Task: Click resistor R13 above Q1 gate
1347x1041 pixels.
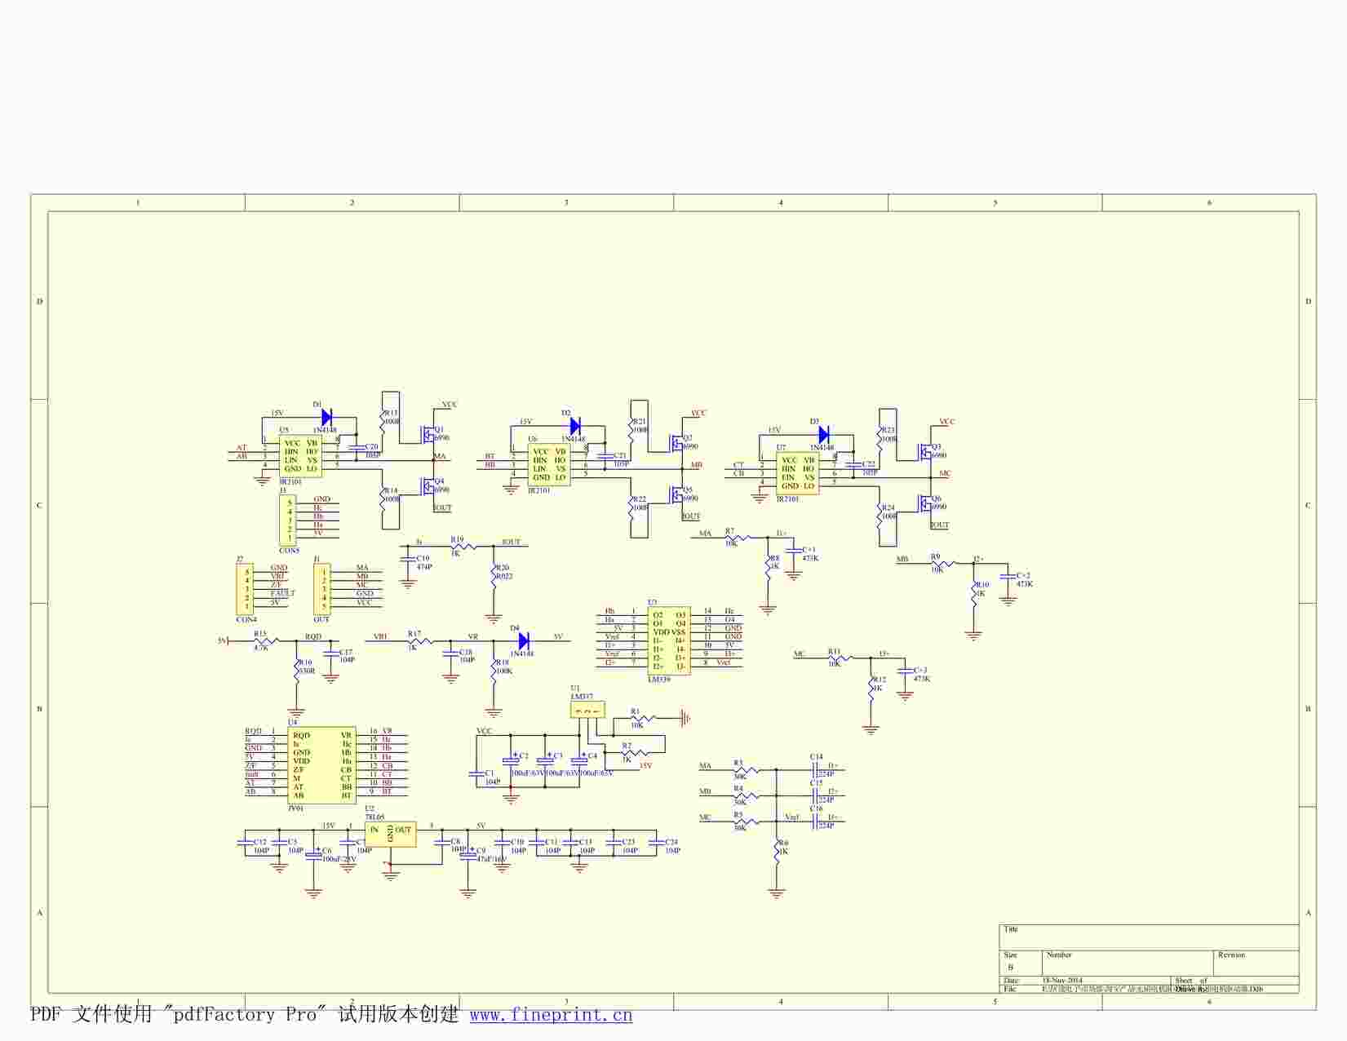Action: 383,422
